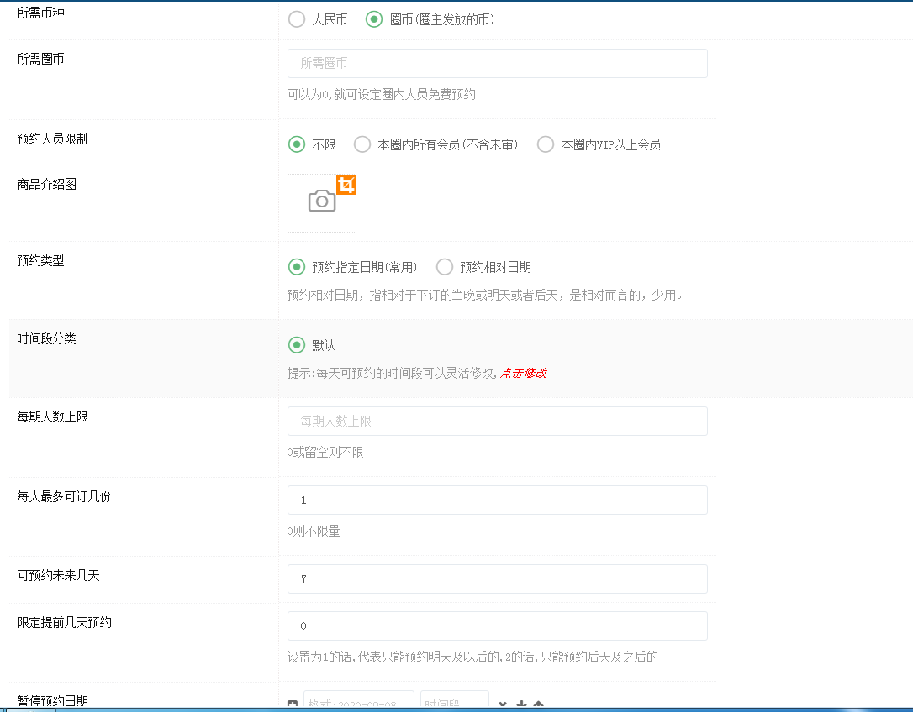Click the 限定提前几天预约 field showing 0
The image size is (913, 712).
[497, 626]
